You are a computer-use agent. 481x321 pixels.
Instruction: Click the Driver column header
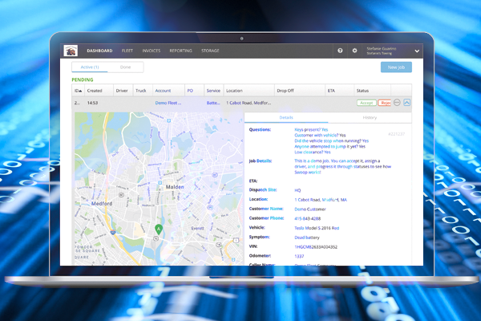tap(122, 91)
